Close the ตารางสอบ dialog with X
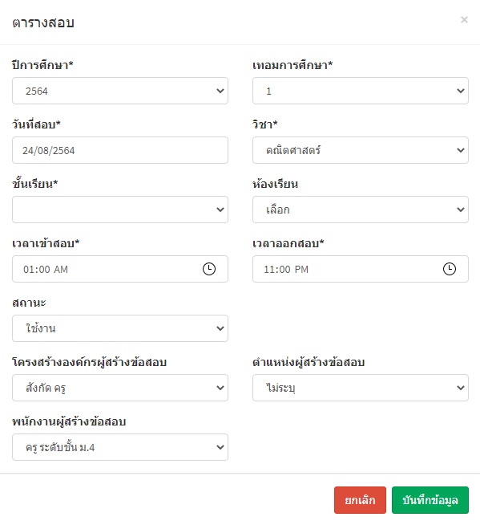Screen dimensions: 480x525 coord(464,20)
